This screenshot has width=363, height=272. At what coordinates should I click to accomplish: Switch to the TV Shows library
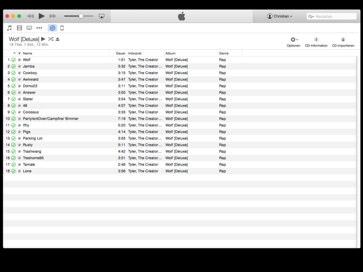[29, 28]
